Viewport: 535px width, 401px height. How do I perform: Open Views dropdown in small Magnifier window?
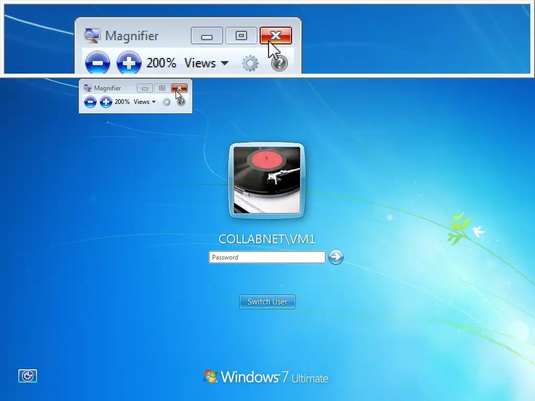click(145, 102)
